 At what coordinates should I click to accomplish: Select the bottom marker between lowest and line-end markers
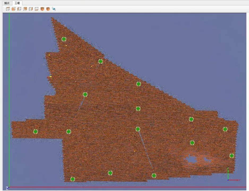(x=110, y=173)
